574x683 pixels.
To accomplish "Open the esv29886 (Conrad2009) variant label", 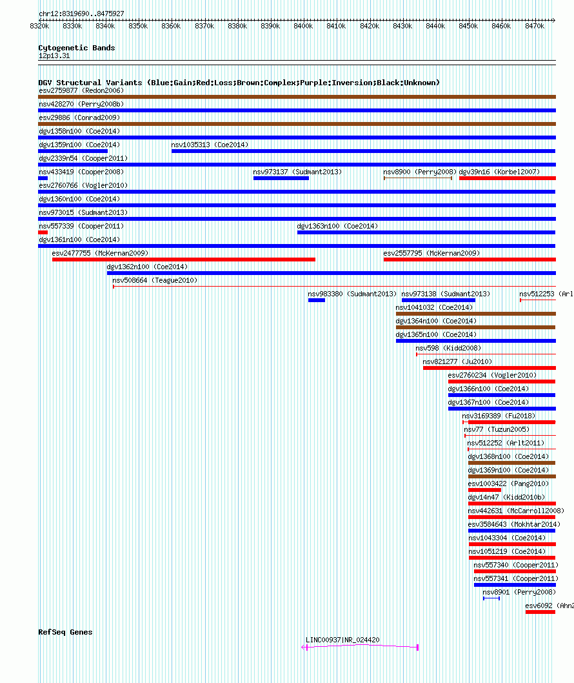I will pyautogui.click(x=79, y=117).
